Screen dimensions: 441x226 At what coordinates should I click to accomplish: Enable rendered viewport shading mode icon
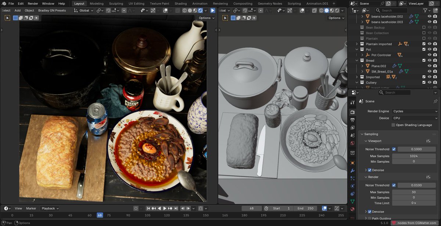tap(200, 11)
